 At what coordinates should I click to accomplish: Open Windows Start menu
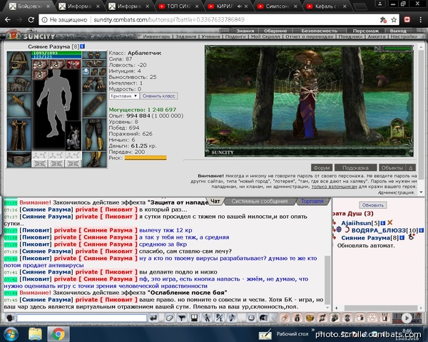(x=11, y=334)
